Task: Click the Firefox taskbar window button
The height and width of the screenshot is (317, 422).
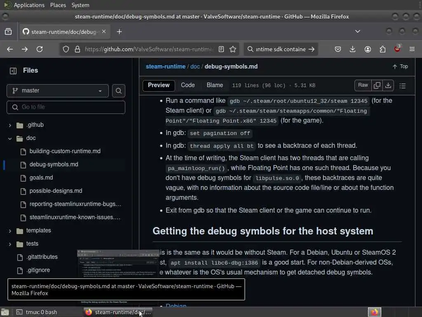Action: coord(118,312)
